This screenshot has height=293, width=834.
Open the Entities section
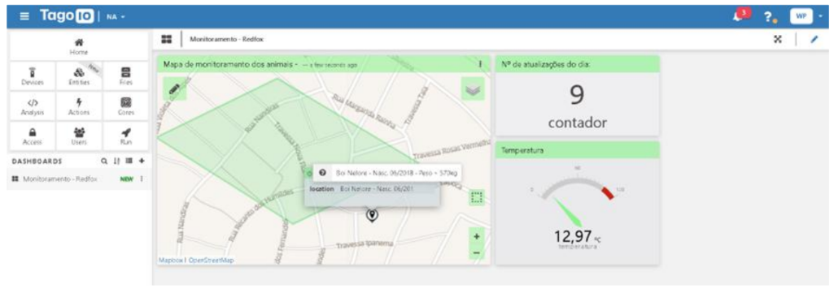(x=79, y=76)
